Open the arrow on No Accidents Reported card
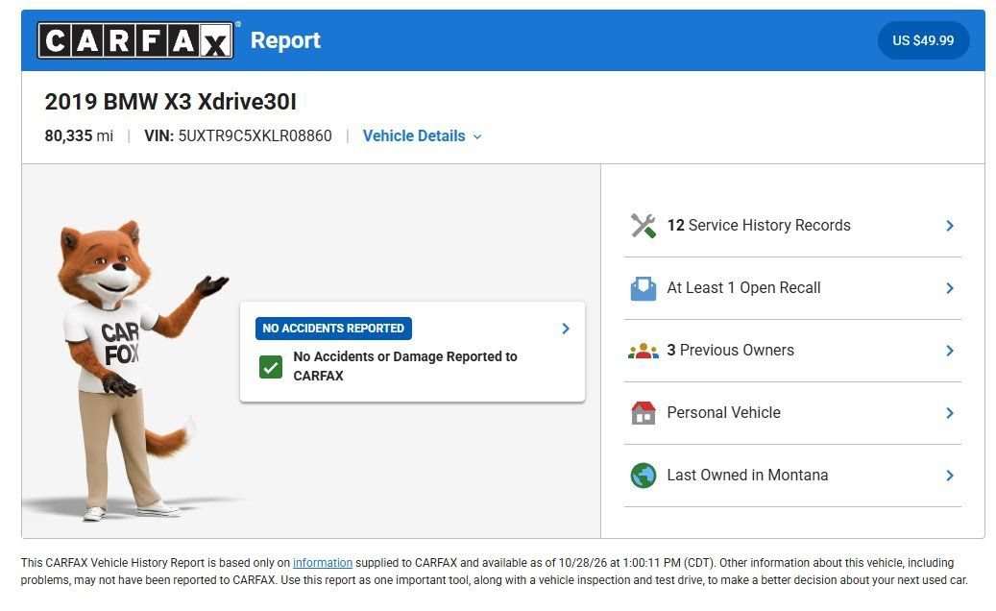 pos(566,329)
